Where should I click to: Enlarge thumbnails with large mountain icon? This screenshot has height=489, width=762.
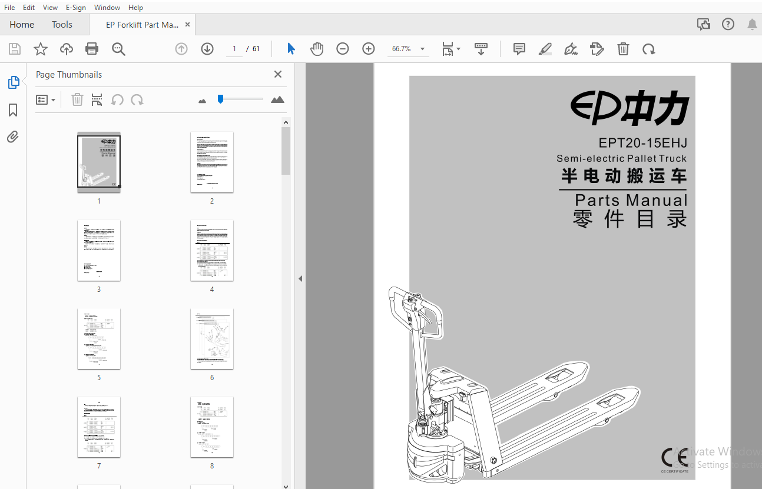pos(277,99)
